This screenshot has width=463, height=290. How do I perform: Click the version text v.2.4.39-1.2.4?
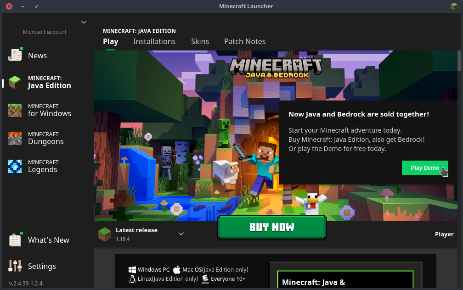(26, 283)
